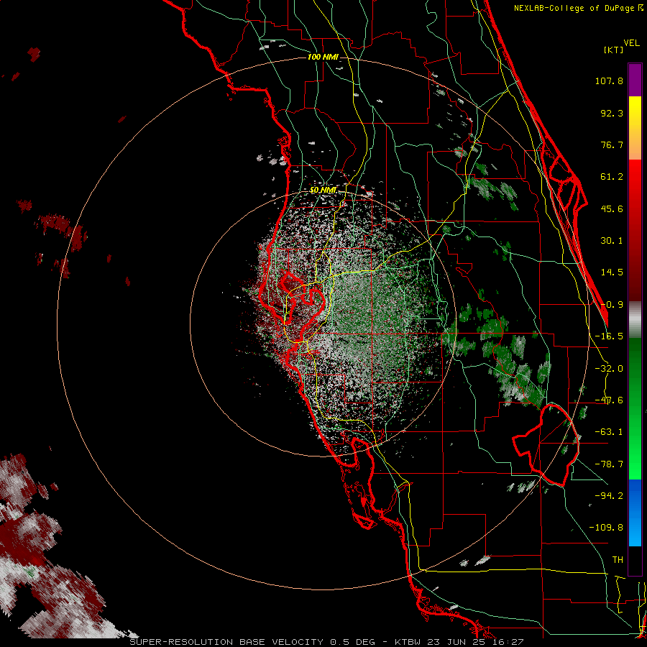The image size is (647, 647).
Task: Click the TH label at the scale bottom
Action: click(x=618, y=560)
